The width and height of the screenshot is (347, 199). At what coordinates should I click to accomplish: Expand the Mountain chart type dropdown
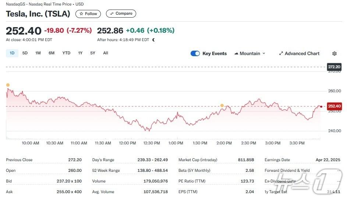point(250,54)
